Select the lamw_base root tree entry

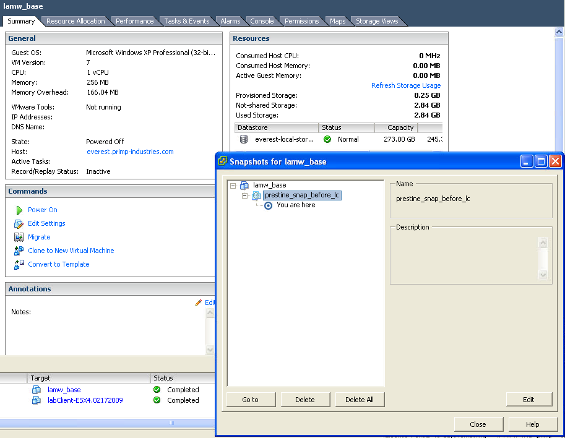pyautogui.click(x=270, y=185)
